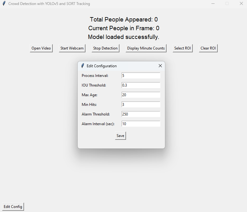Click the 'Edit Configuration' dialog title
Image resolution: width=247 pixels, height=212 pixels.
click(102, 66)
